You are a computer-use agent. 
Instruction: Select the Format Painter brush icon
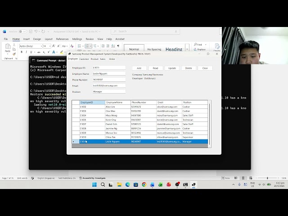[14, 54]
